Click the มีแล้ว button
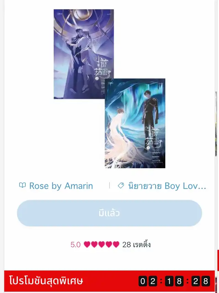The height and width of the screenshot is (293, 219). pyautogui.click(x=109, y=213)
